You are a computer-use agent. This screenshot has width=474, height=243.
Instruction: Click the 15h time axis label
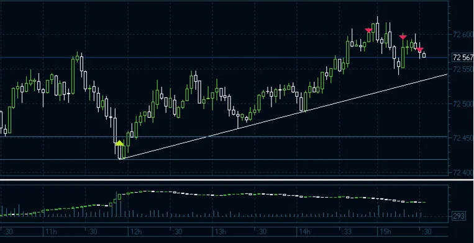point(385,232)
